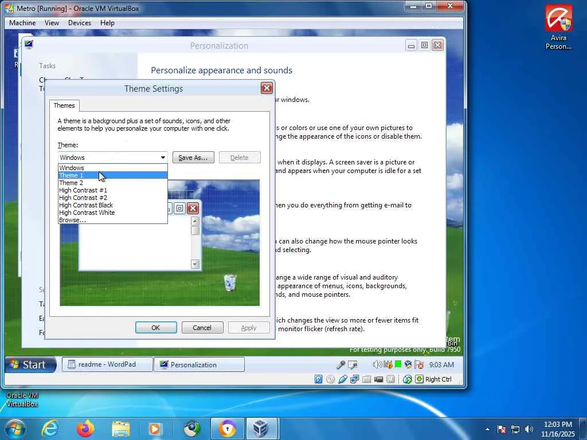The image size is (587, 440).
Task: Click the preview window's scrollbar down arrow
Action: [195, 264]
